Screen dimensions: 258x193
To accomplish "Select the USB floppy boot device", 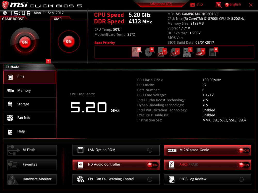I will (200, 52).
